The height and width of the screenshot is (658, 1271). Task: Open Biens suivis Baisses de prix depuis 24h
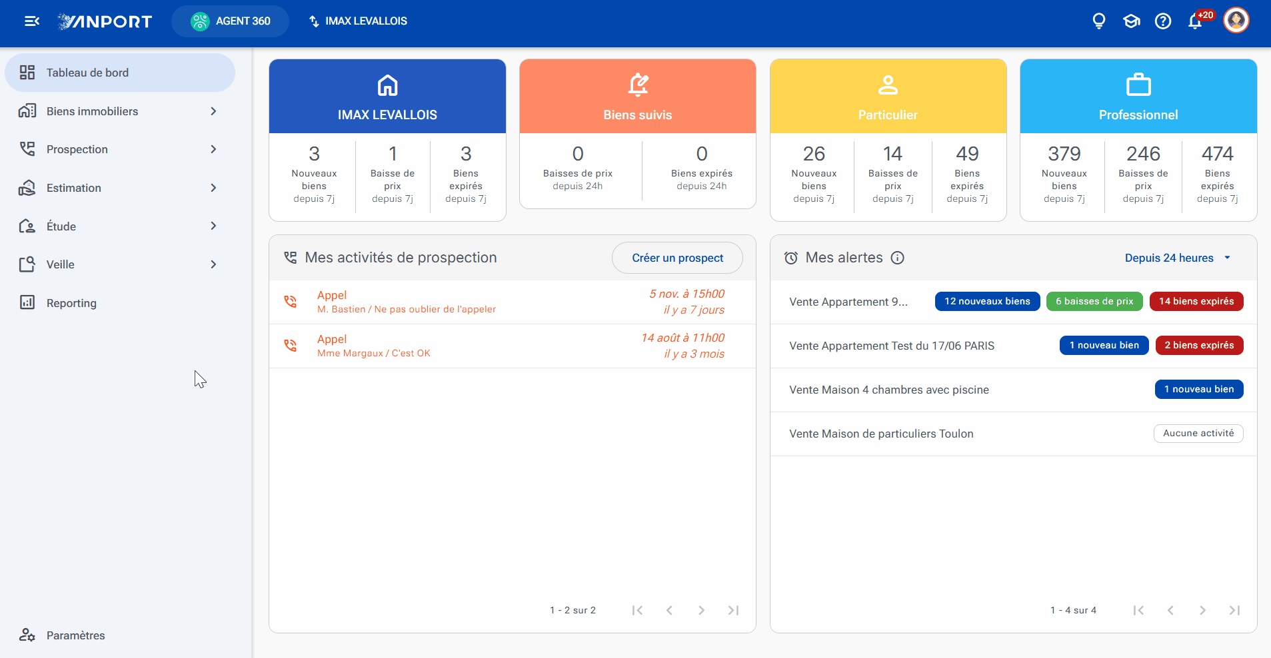[x=578, y=168]
